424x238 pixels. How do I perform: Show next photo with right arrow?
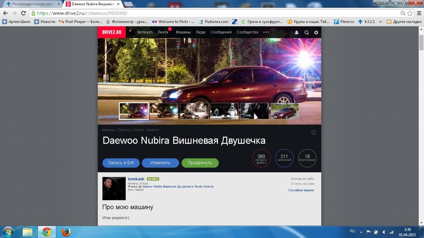(x=313, y=57)
